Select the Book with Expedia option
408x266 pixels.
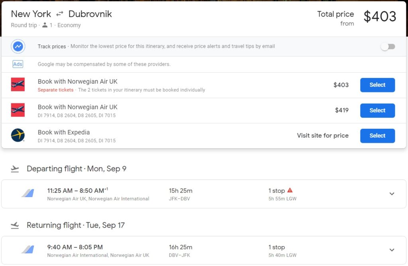(x=377, y=136)
